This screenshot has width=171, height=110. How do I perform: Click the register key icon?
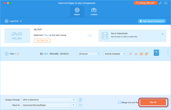[160, 3]
